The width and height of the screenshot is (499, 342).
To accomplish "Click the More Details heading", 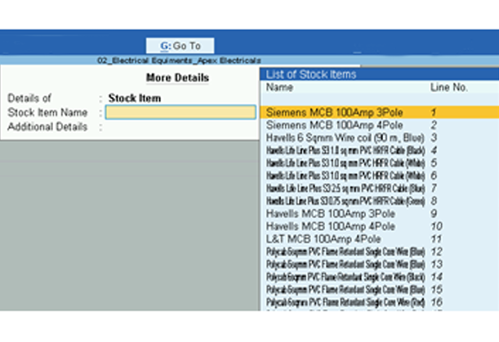I will tap(177, 78).
